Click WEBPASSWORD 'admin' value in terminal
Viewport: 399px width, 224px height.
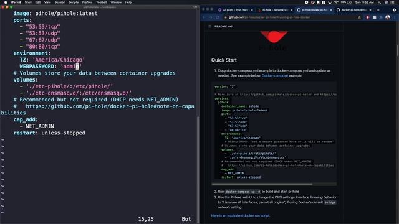coord(71,67)
